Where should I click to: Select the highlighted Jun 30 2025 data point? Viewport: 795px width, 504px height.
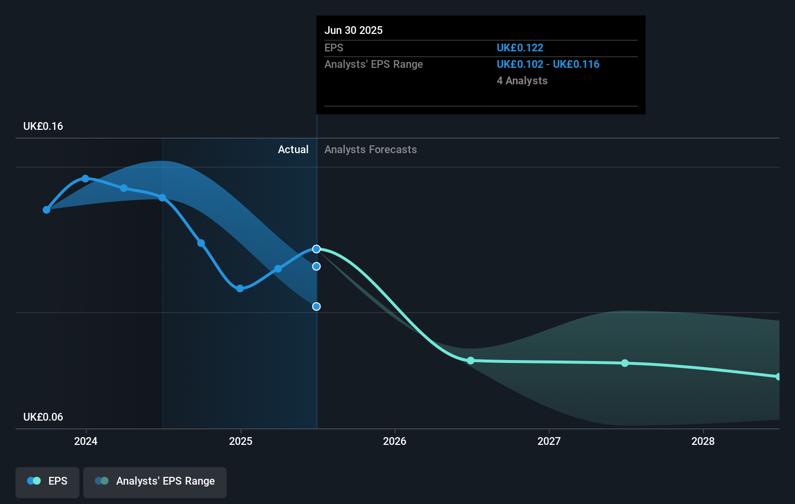pos(316,249)
